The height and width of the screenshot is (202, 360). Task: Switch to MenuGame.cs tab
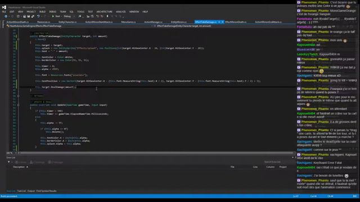point(129,22)
